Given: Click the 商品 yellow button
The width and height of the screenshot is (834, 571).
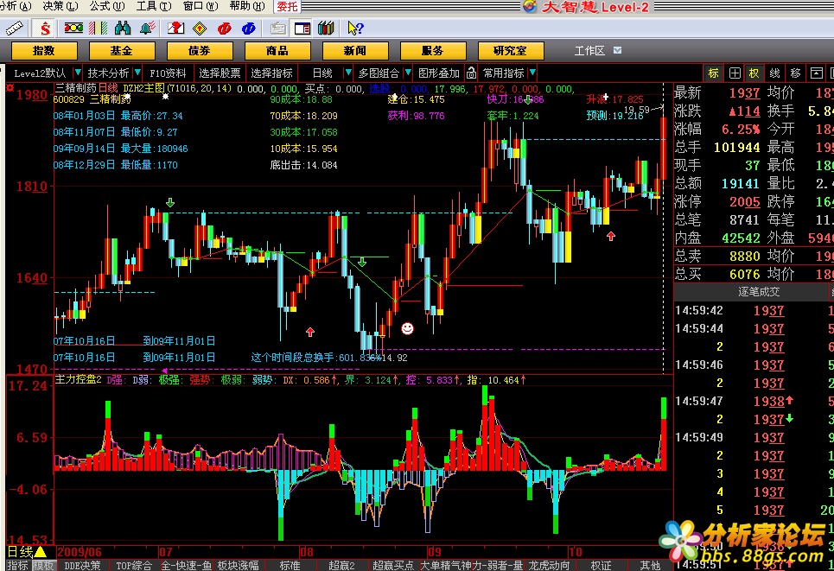Looking at the screenshot, I should pos(277,51).
